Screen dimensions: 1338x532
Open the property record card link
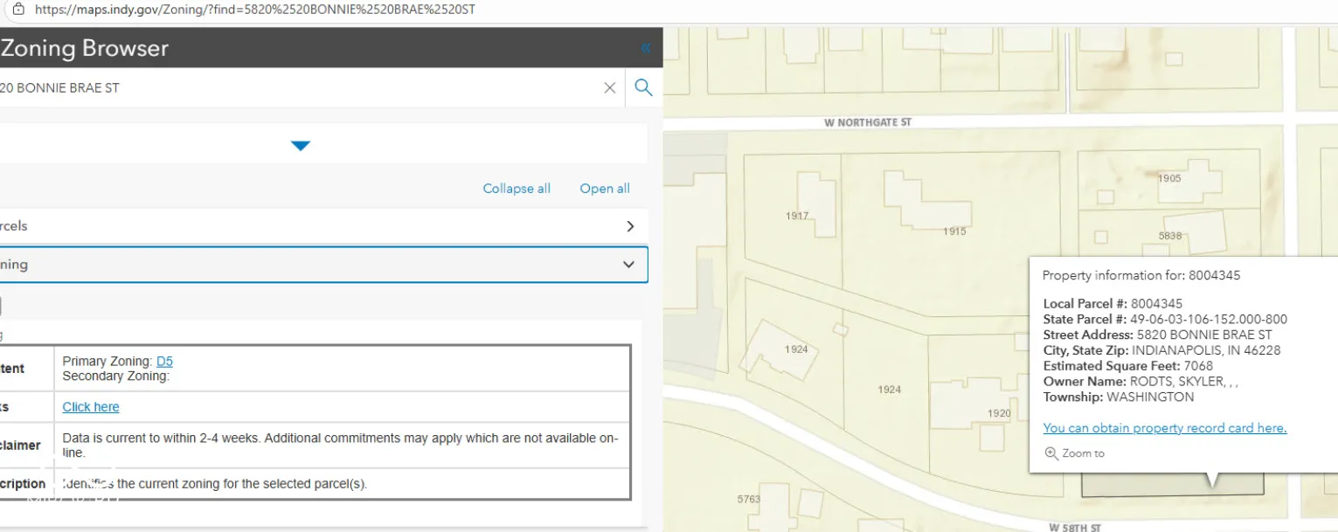coord(1164,428)
